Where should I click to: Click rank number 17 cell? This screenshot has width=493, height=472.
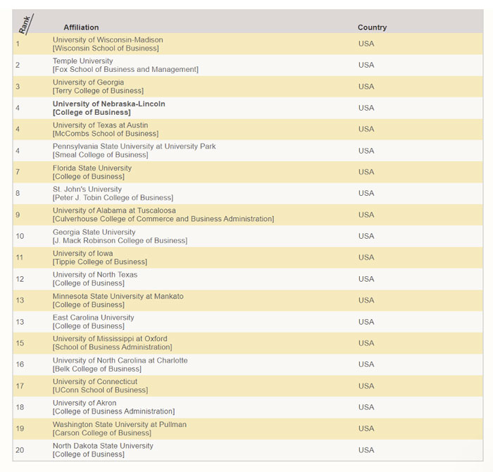[20, 386]
